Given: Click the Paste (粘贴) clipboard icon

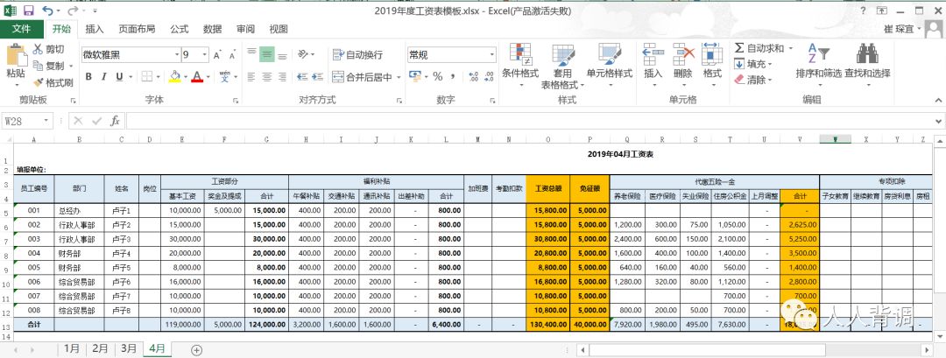Looking at the screenshot, I should [17, 55].
